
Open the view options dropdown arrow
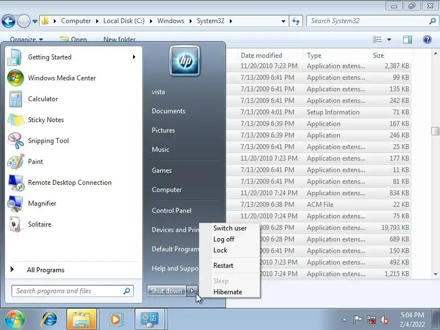389,40
